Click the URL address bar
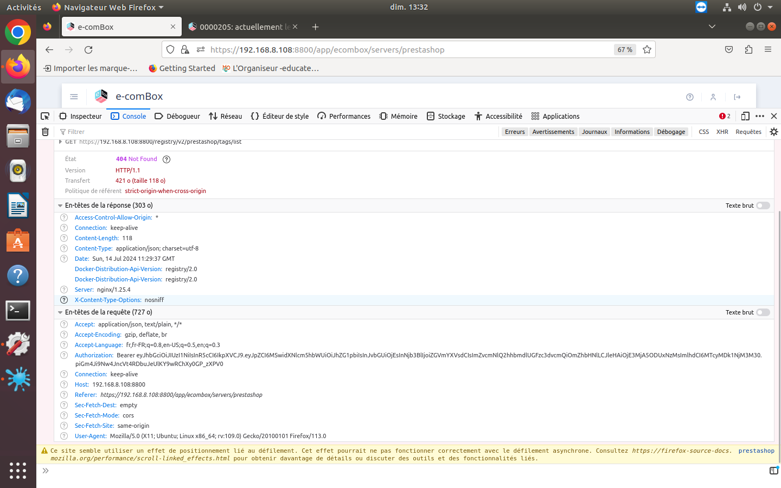The height and width of the screenshot is (488, 781). click(x=409, y=50)
